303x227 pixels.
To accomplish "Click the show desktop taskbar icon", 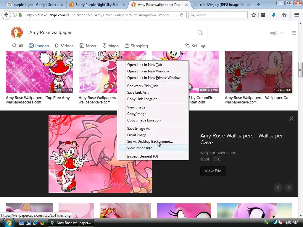I will pyautogui.click(x=21, y=223).
